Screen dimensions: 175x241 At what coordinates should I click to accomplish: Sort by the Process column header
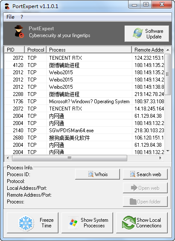click(x=89, y=50)
